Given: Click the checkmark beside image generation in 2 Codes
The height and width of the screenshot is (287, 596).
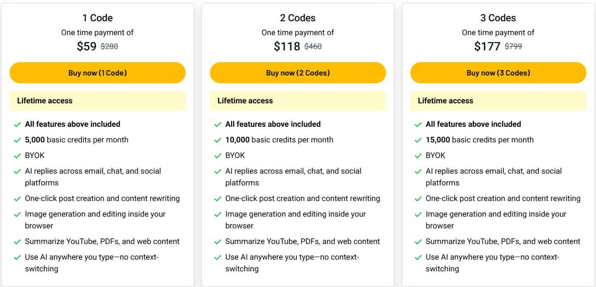Looking at the screenshot, I should click(218, 214).
